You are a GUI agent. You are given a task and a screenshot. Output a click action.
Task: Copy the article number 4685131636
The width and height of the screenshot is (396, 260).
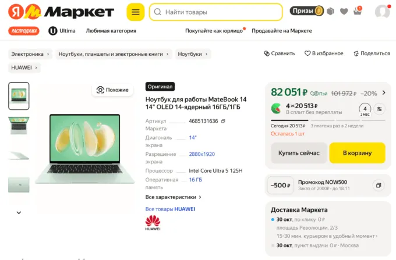click(x=223, y=121)
